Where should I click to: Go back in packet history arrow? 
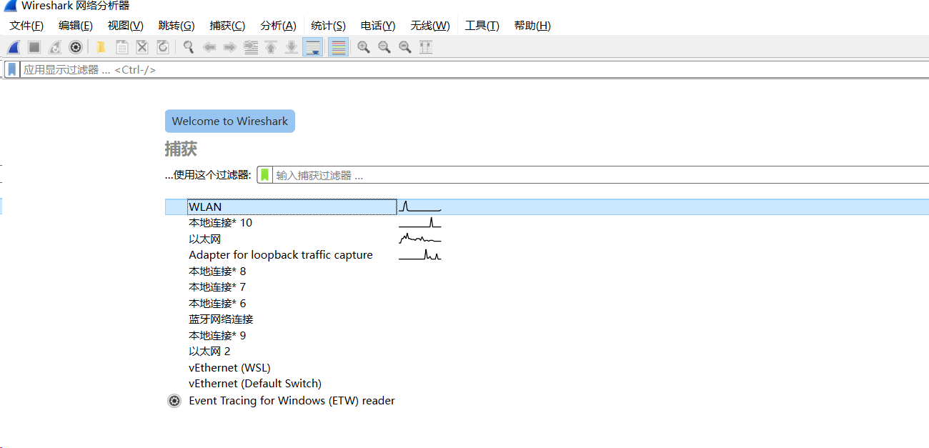point(209,47)
